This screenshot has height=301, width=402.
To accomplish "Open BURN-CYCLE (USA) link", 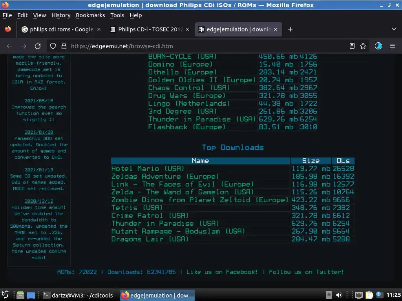I will pyautogui.click(x=183, y=56).
